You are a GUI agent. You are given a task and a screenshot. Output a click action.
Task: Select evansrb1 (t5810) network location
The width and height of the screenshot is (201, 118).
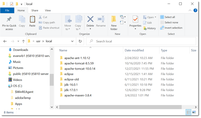point(29,56)
